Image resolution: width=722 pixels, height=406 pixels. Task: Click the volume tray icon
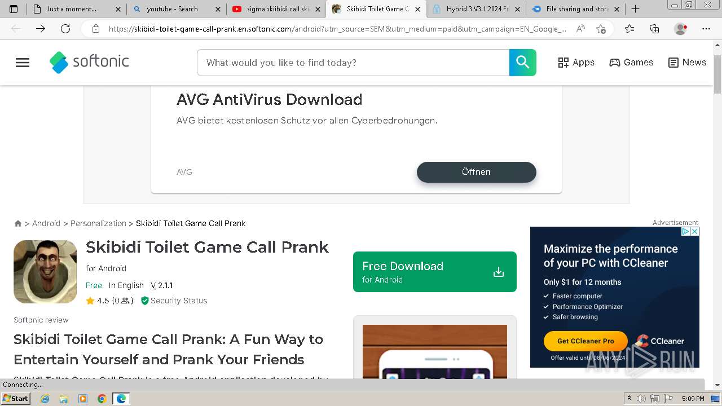coord(641,399)
